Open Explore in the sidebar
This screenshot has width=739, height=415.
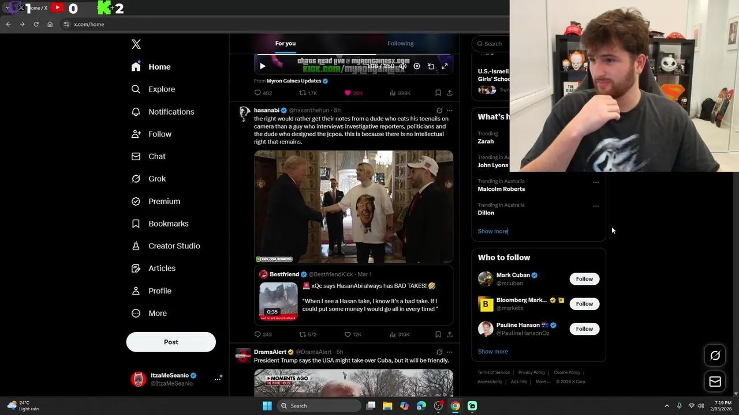coord(153,89)
